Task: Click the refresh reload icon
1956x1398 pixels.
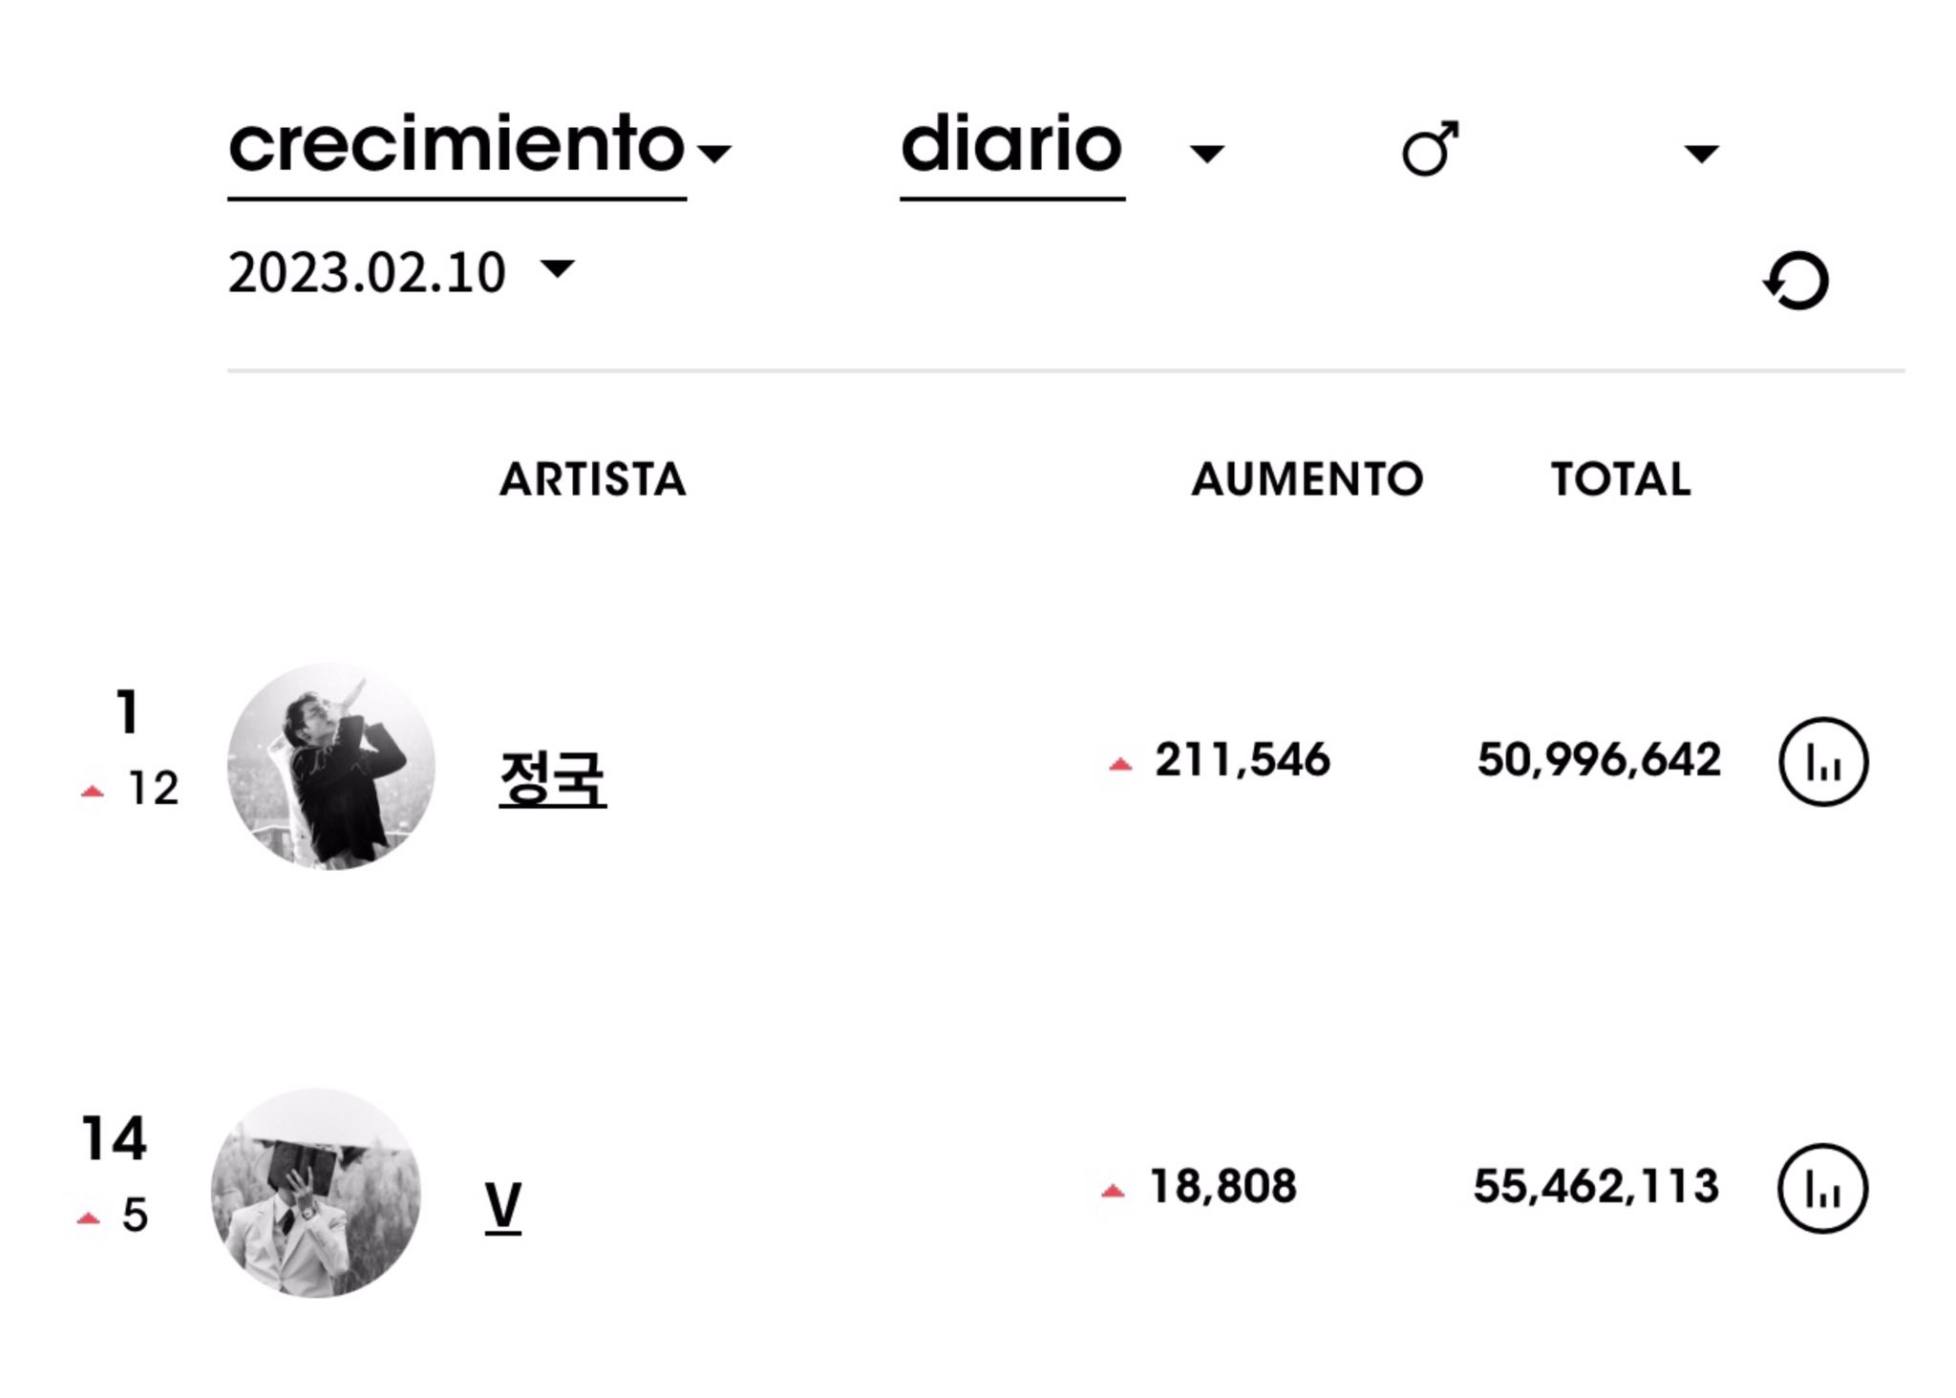Action: [1796, 281]
